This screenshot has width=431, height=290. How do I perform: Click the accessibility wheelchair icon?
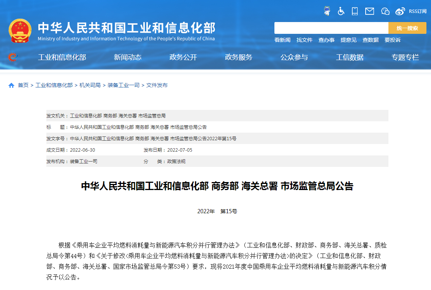pyautogui.click(x=341, y=11)
